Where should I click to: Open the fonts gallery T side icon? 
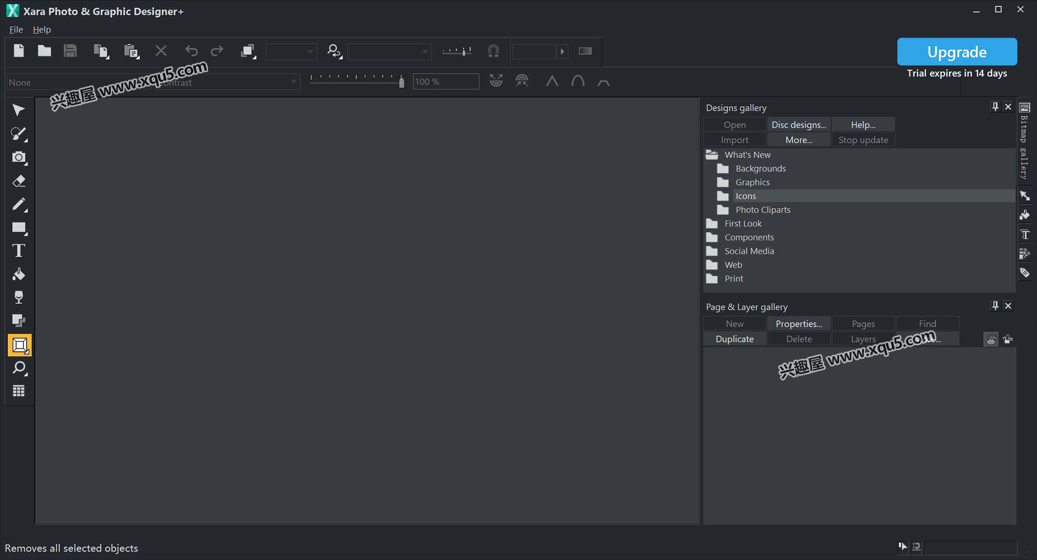1024,234
